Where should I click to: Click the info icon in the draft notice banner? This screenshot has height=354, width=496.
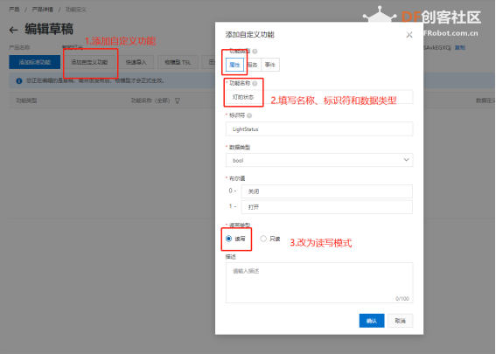pyautogui.click(x=19, y=81)
